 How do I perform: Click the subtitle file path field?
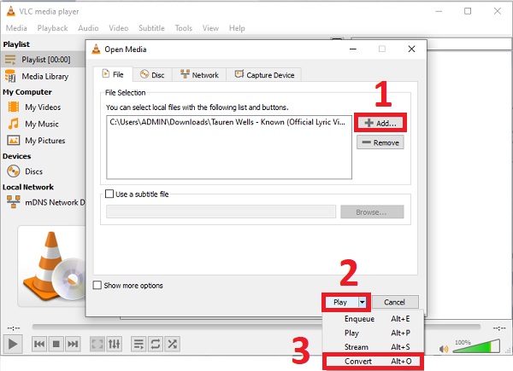click(x=221, y=212)
